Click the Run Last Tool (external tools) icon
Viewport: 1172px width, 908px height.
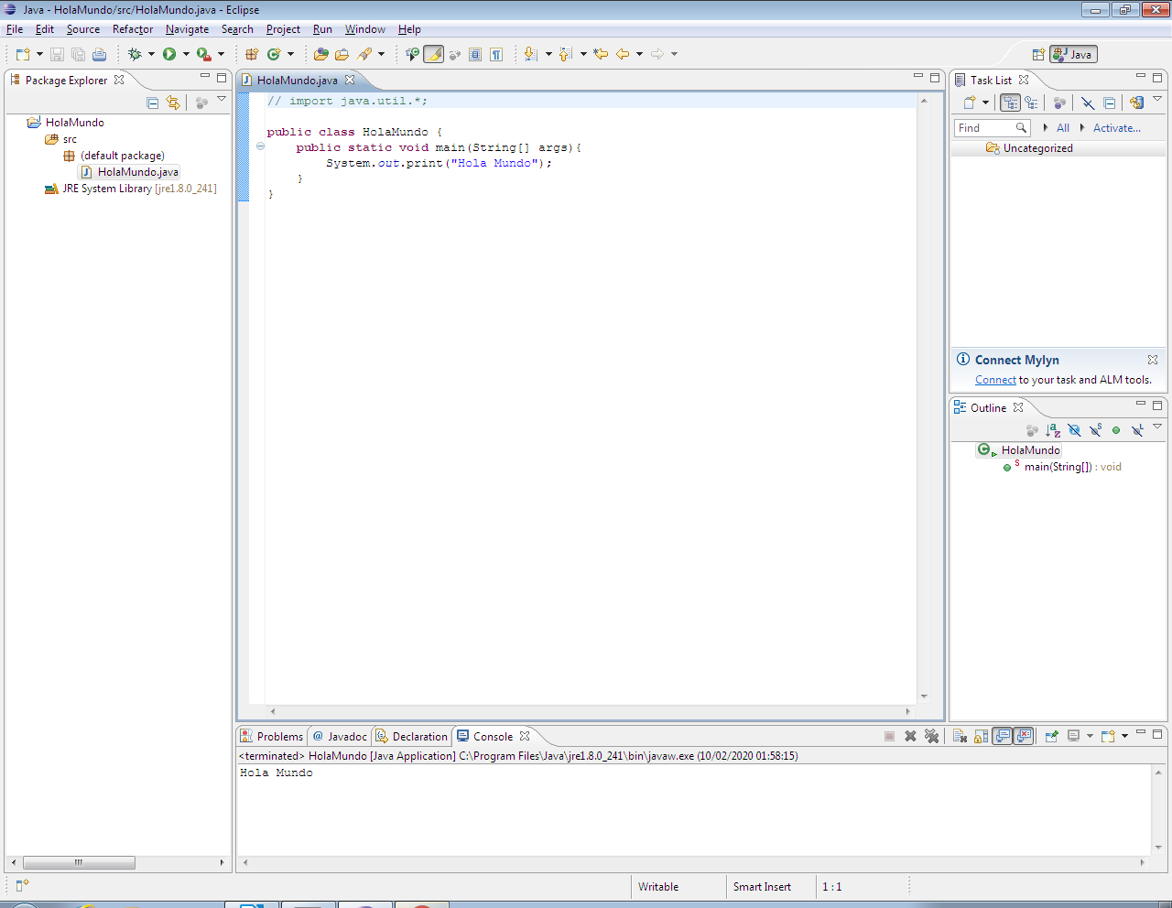click(204, 54)
